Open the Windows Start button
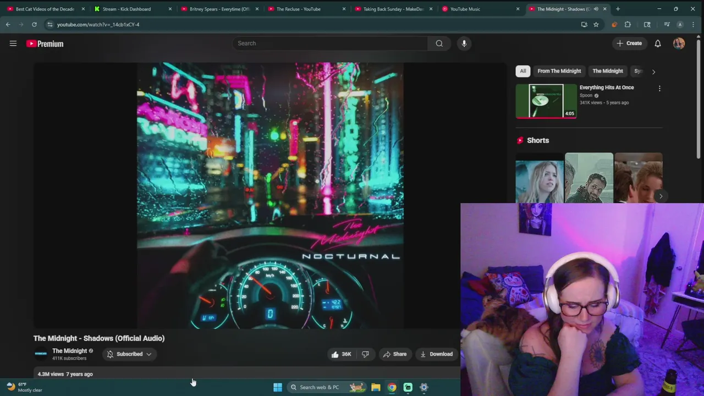Screen dimensions: 704x396 (x=278, y=387)
